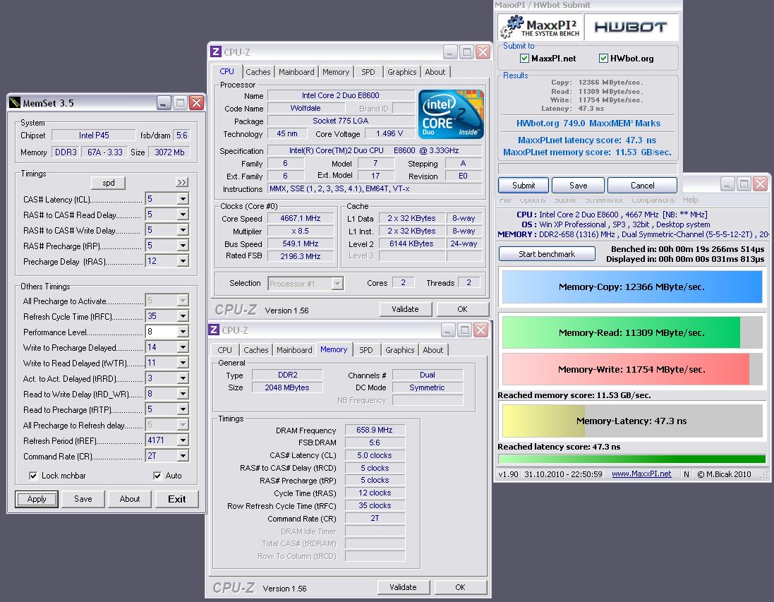Open the Act. to Act. Delayed (tRRD) dropdown

pos(183,378)
